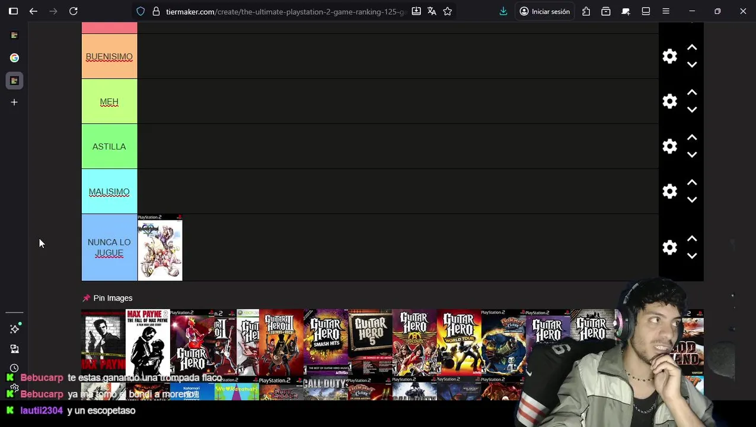
Task: Move MALISIMO tier up with arrow
Action: tap(692, 183)
